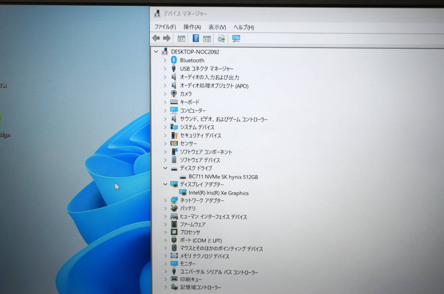Expand 記憶域コントローラー chevron
Image resolution: width=444 pixels, height=294 pixels.
coord(165,287)
